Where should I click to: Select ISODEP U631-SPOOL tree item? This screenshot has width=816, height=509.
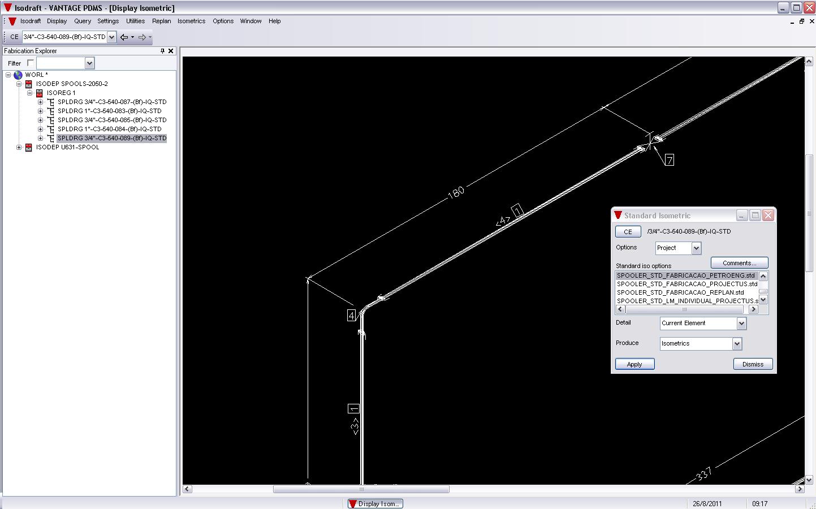pyautogui.click(x=67, y=147)
